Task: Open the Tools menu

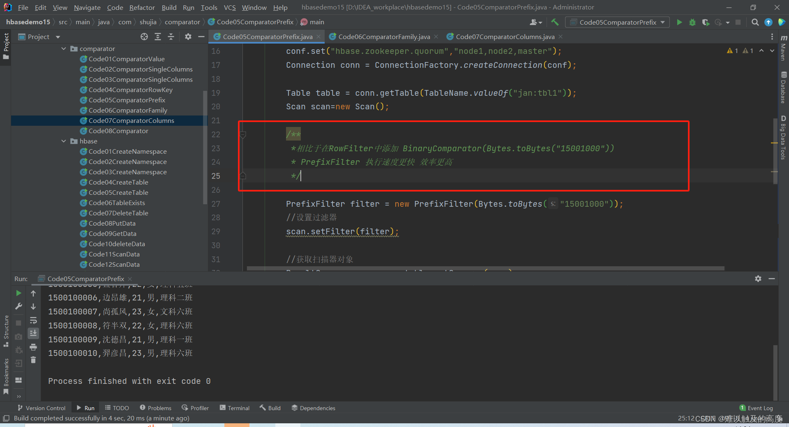Action: coord(209,7)
